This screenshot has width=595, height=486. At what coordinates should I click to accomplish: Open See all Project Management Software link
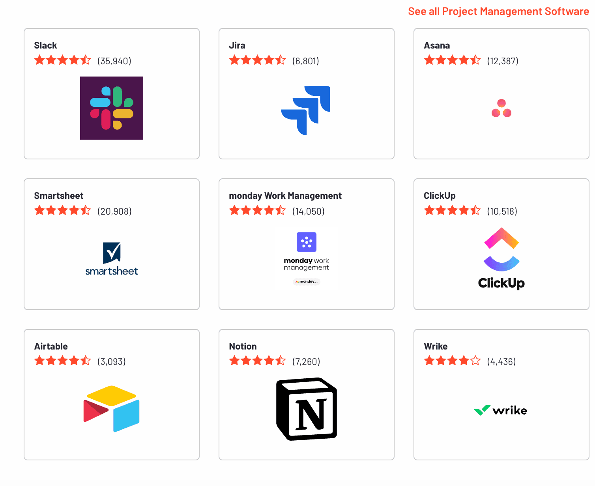pos(498,11)
